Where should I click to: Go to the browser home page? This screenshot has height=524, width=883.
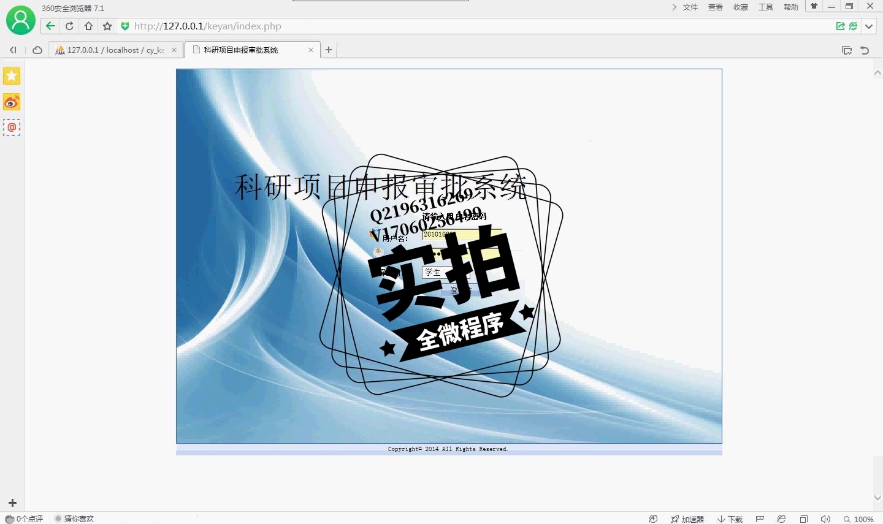[88, 26]
